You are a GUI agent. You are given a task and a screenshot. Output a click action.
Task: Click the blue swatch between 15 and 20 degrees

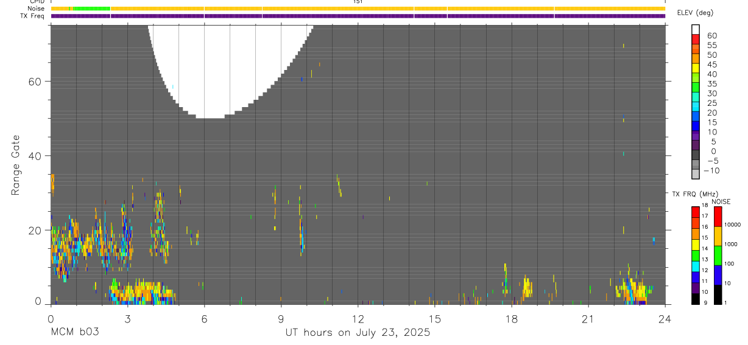pyautogui.click(x=696, y=117)
